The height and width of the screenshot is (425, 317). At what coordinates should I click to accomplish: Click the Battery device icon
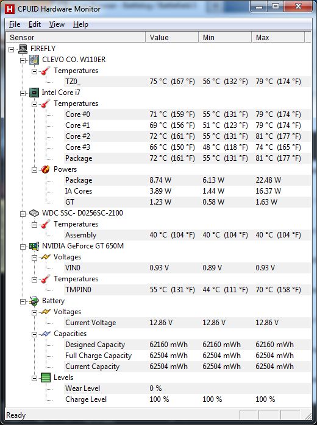[x=34, y=301]
